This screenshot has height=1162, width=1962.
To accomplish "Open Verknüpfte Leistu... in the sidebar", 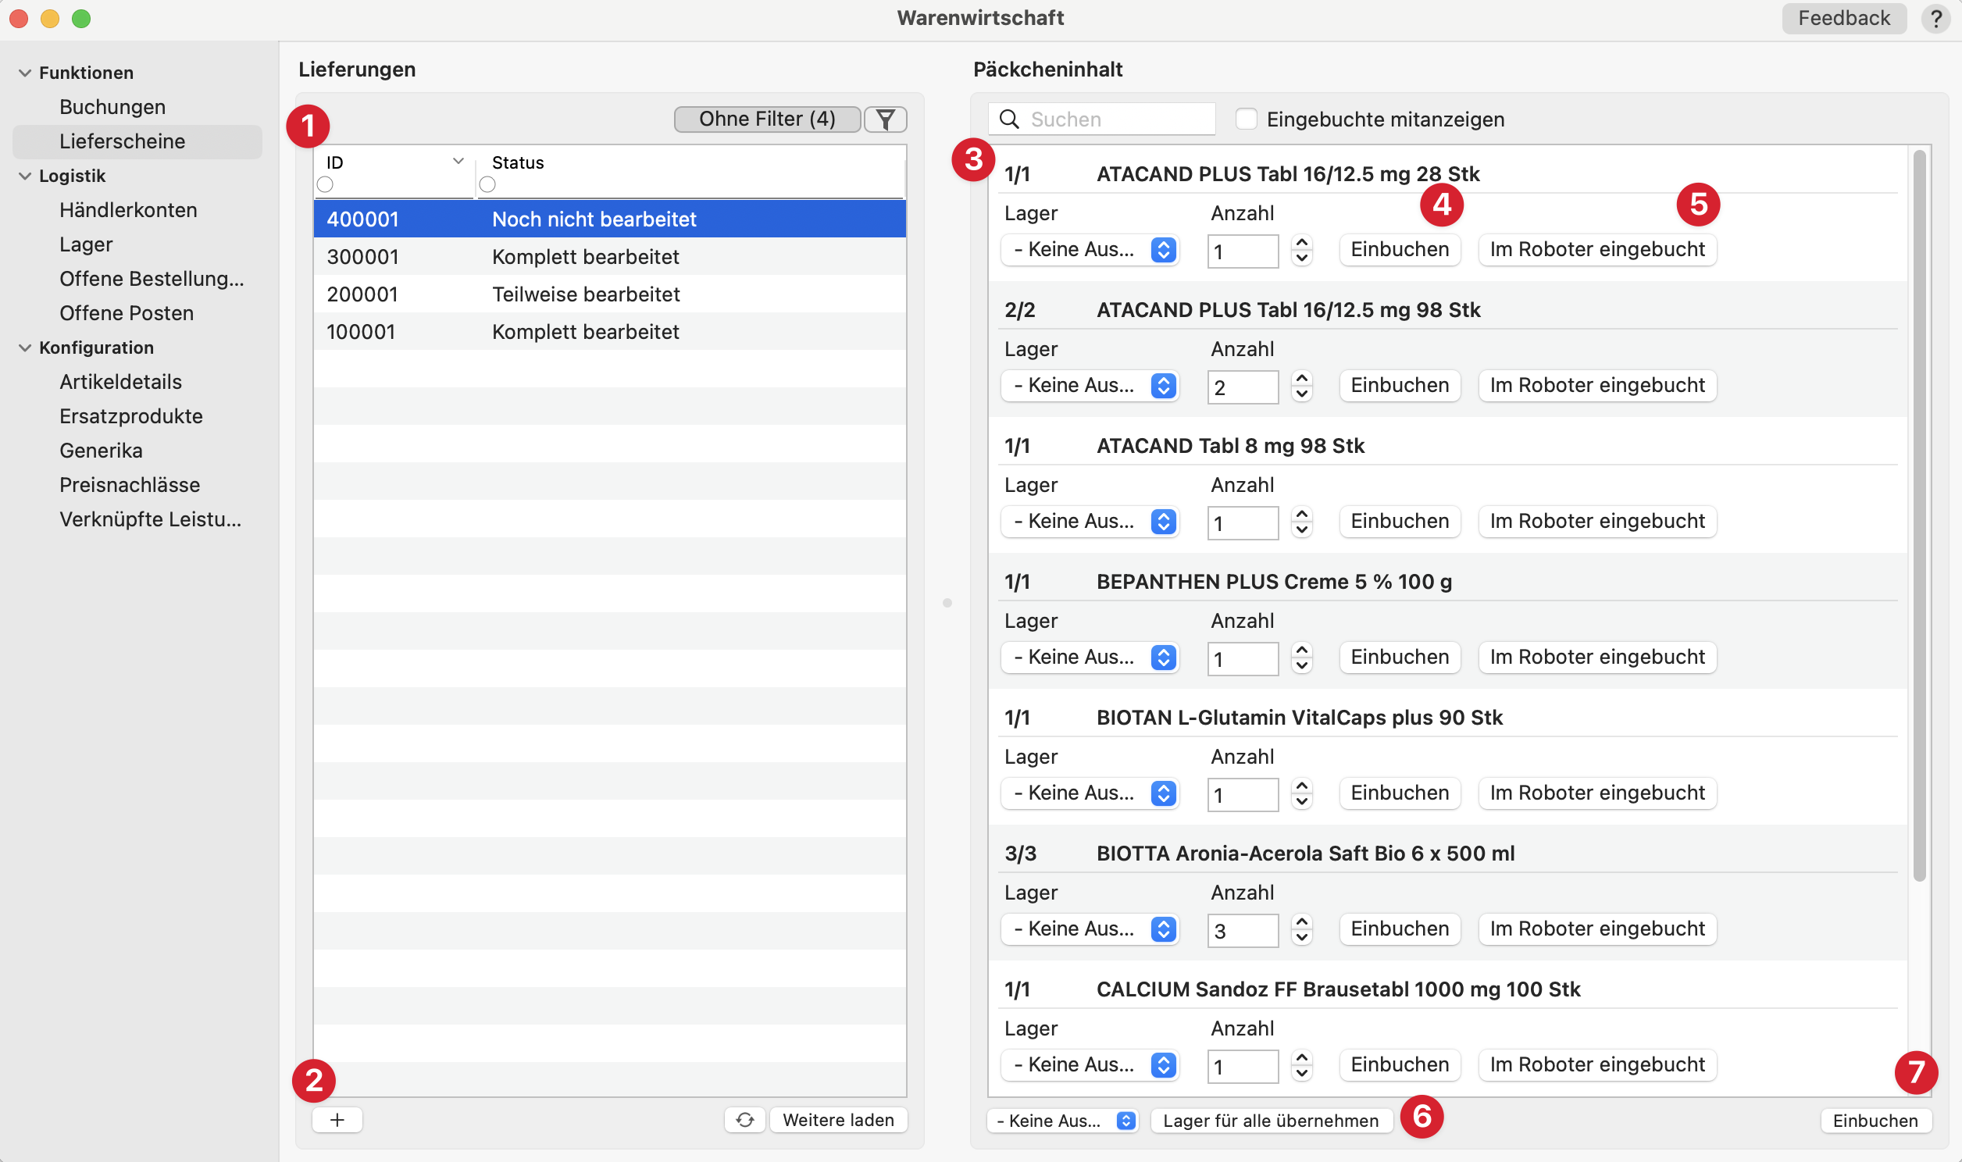I will click(150, 519).
